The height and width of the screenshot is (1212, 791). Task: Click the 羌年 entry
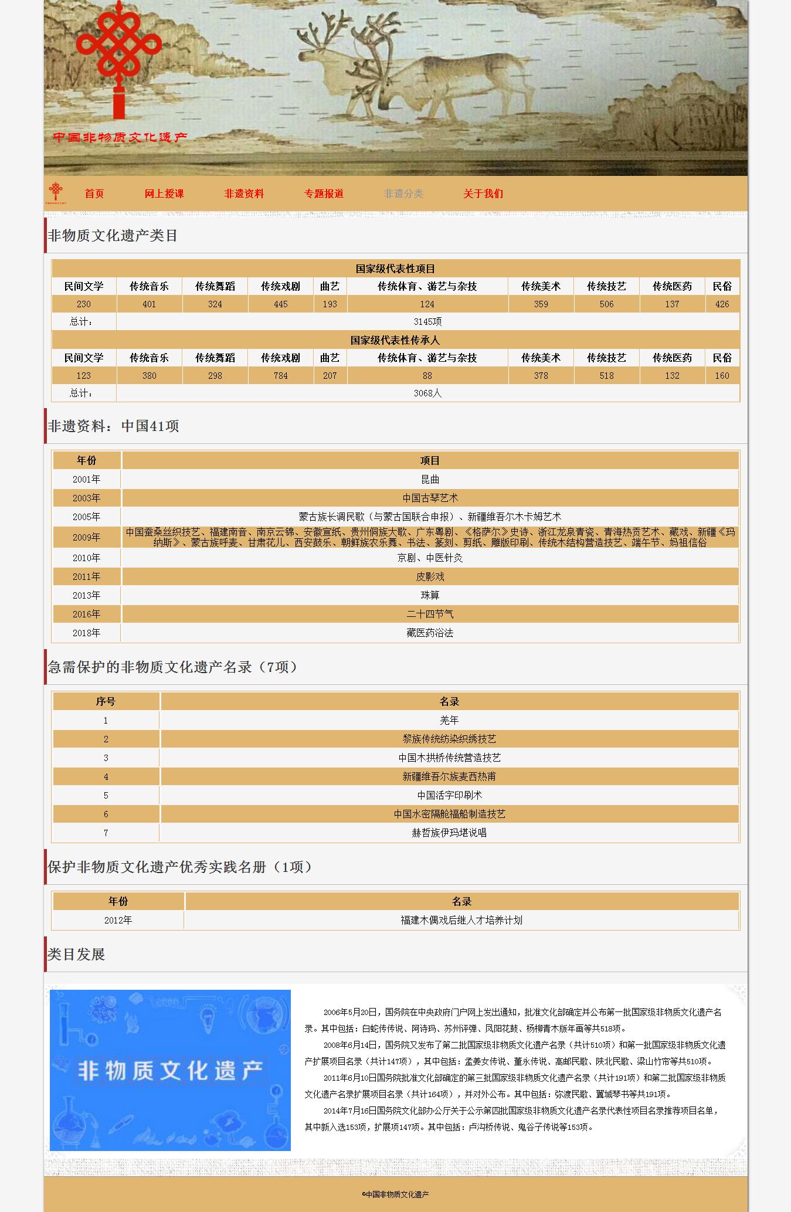click(x=449, y=720)
